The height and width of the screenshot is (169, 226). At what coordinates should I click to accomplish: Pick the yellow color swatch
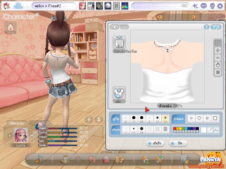[x=180, y=129]
